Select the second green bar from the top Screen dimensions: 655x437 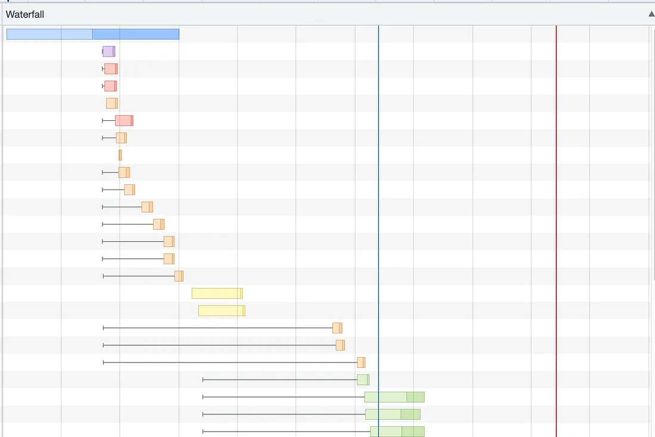click(x=394, y=397)
